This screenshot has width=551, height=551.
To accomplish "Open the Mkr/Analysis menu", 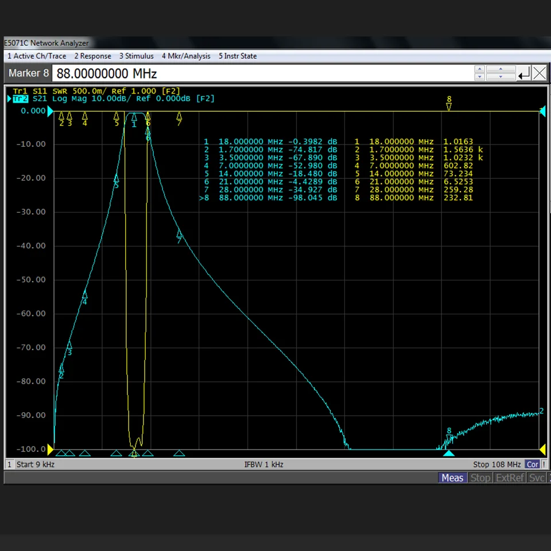I will pos(186,56).
